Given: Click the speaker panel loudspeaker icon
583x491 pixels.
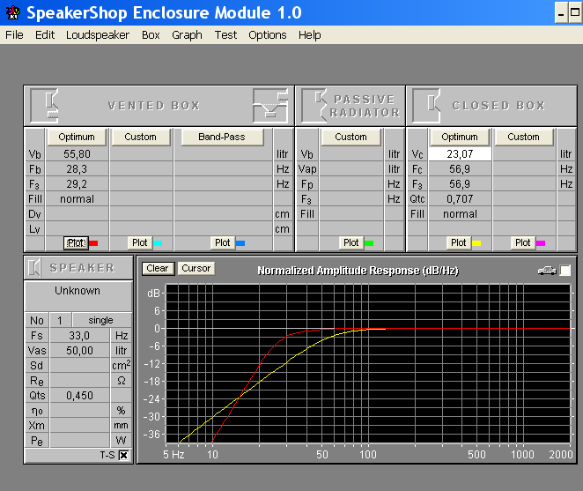Looking at the screenshot, I should click(x=35, y=268).
